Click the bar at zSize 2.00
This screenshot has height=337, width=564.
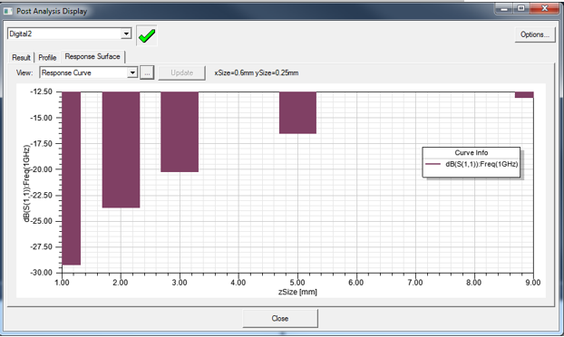pyautogui.click(x=121, y=149)
